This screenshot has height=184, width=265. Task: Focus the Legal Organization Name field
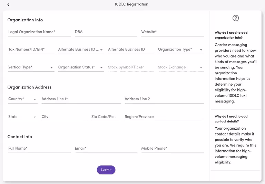click(40, 32)
